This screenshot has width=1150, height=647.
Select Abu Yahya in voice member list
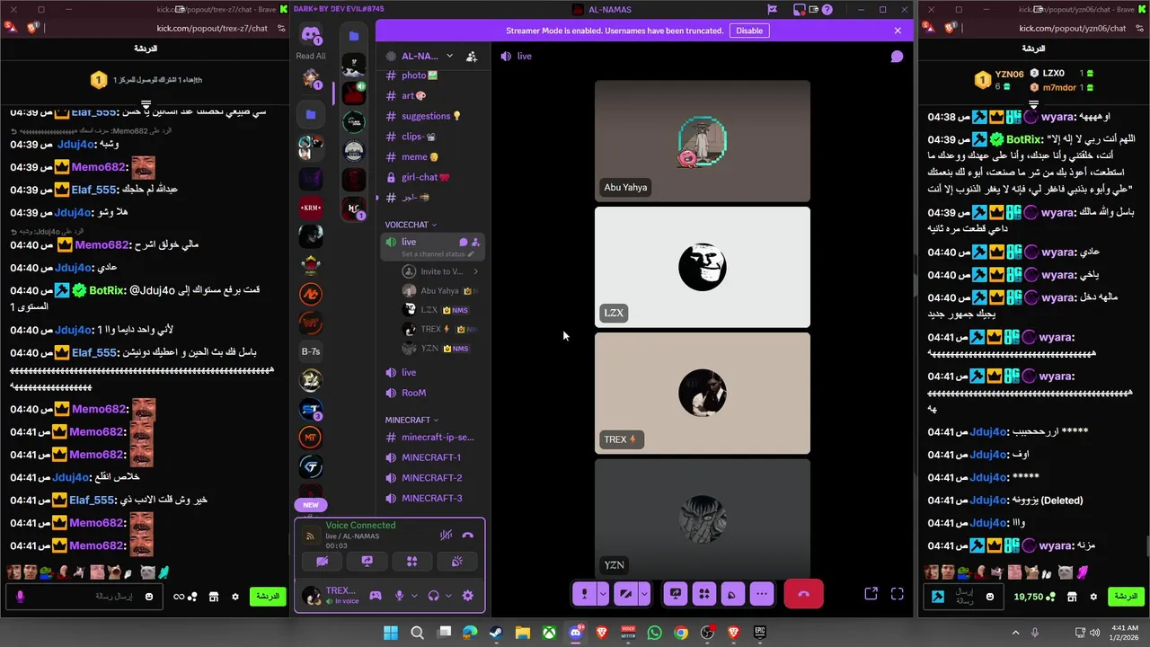440,290
